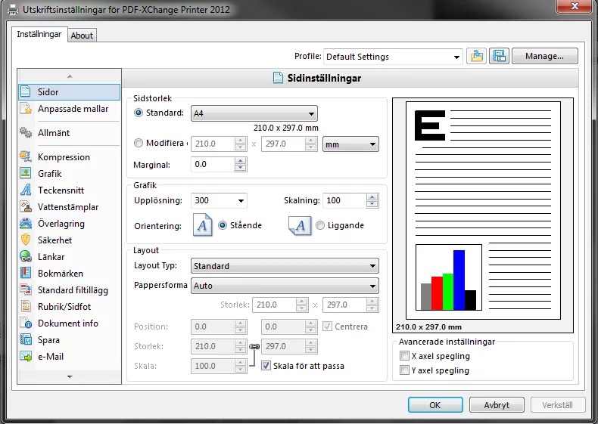Viewport: 598px width, 424px height.
Task: Click the landscape orientation page icon
Action: click(x=300, y=225)
